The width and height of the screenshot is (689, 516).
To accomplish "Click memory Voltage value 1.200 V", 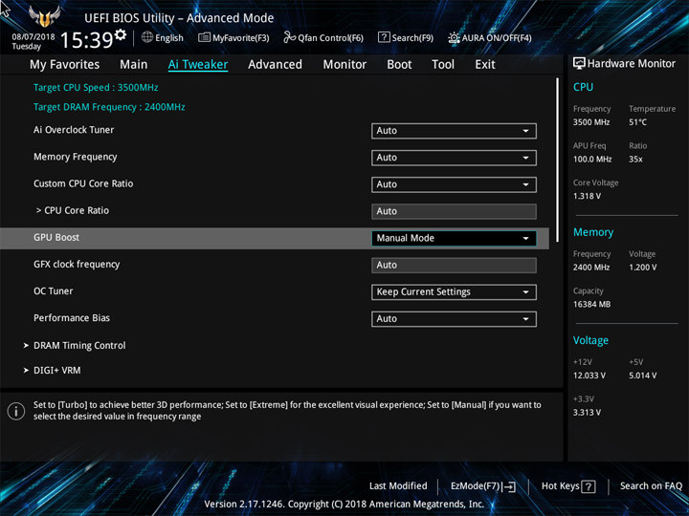I will (643, 268).
